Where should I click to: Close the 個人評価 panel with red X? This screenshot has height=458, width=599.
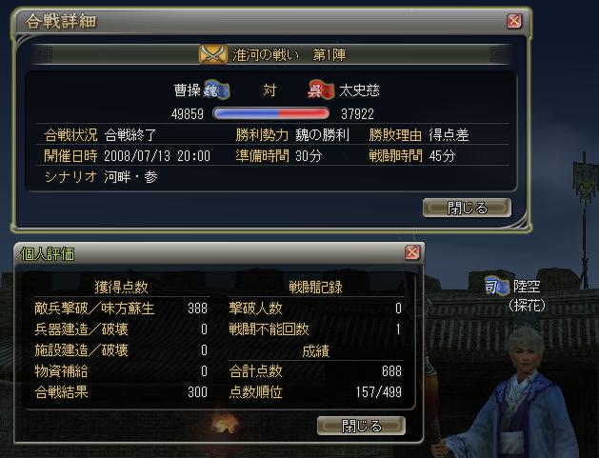(412, 252)
